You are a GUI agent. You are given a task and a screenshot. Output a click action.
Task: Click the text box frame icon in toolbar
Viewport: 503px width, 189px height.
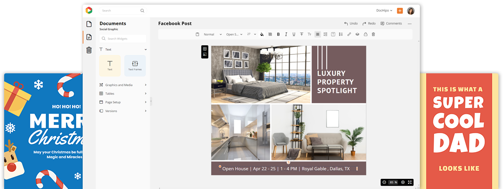point(333,34)
